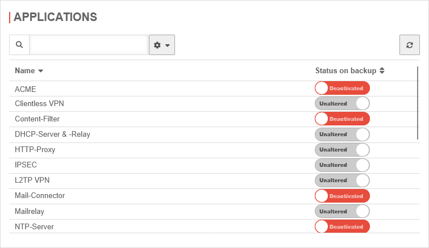
Task: Select the Mail-Connector row name
Action: [x=40, y=196]
